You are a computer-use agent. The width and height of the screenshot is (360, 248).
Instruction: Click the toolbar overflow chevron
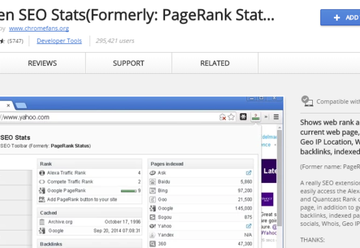coord(266,117)
